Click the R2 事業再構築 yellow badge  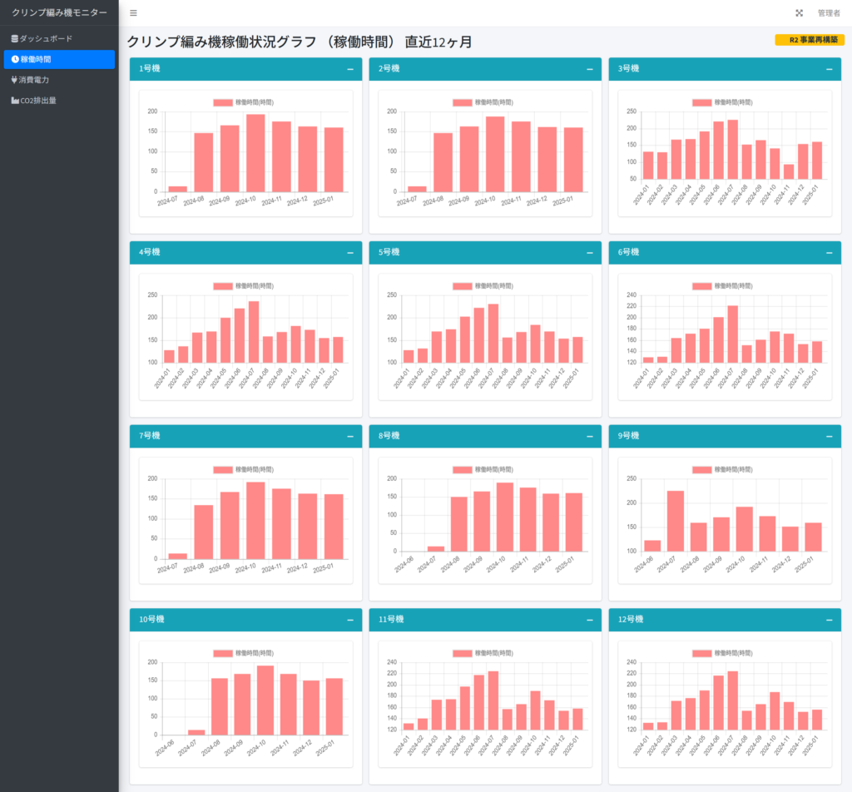click(809, 40)
